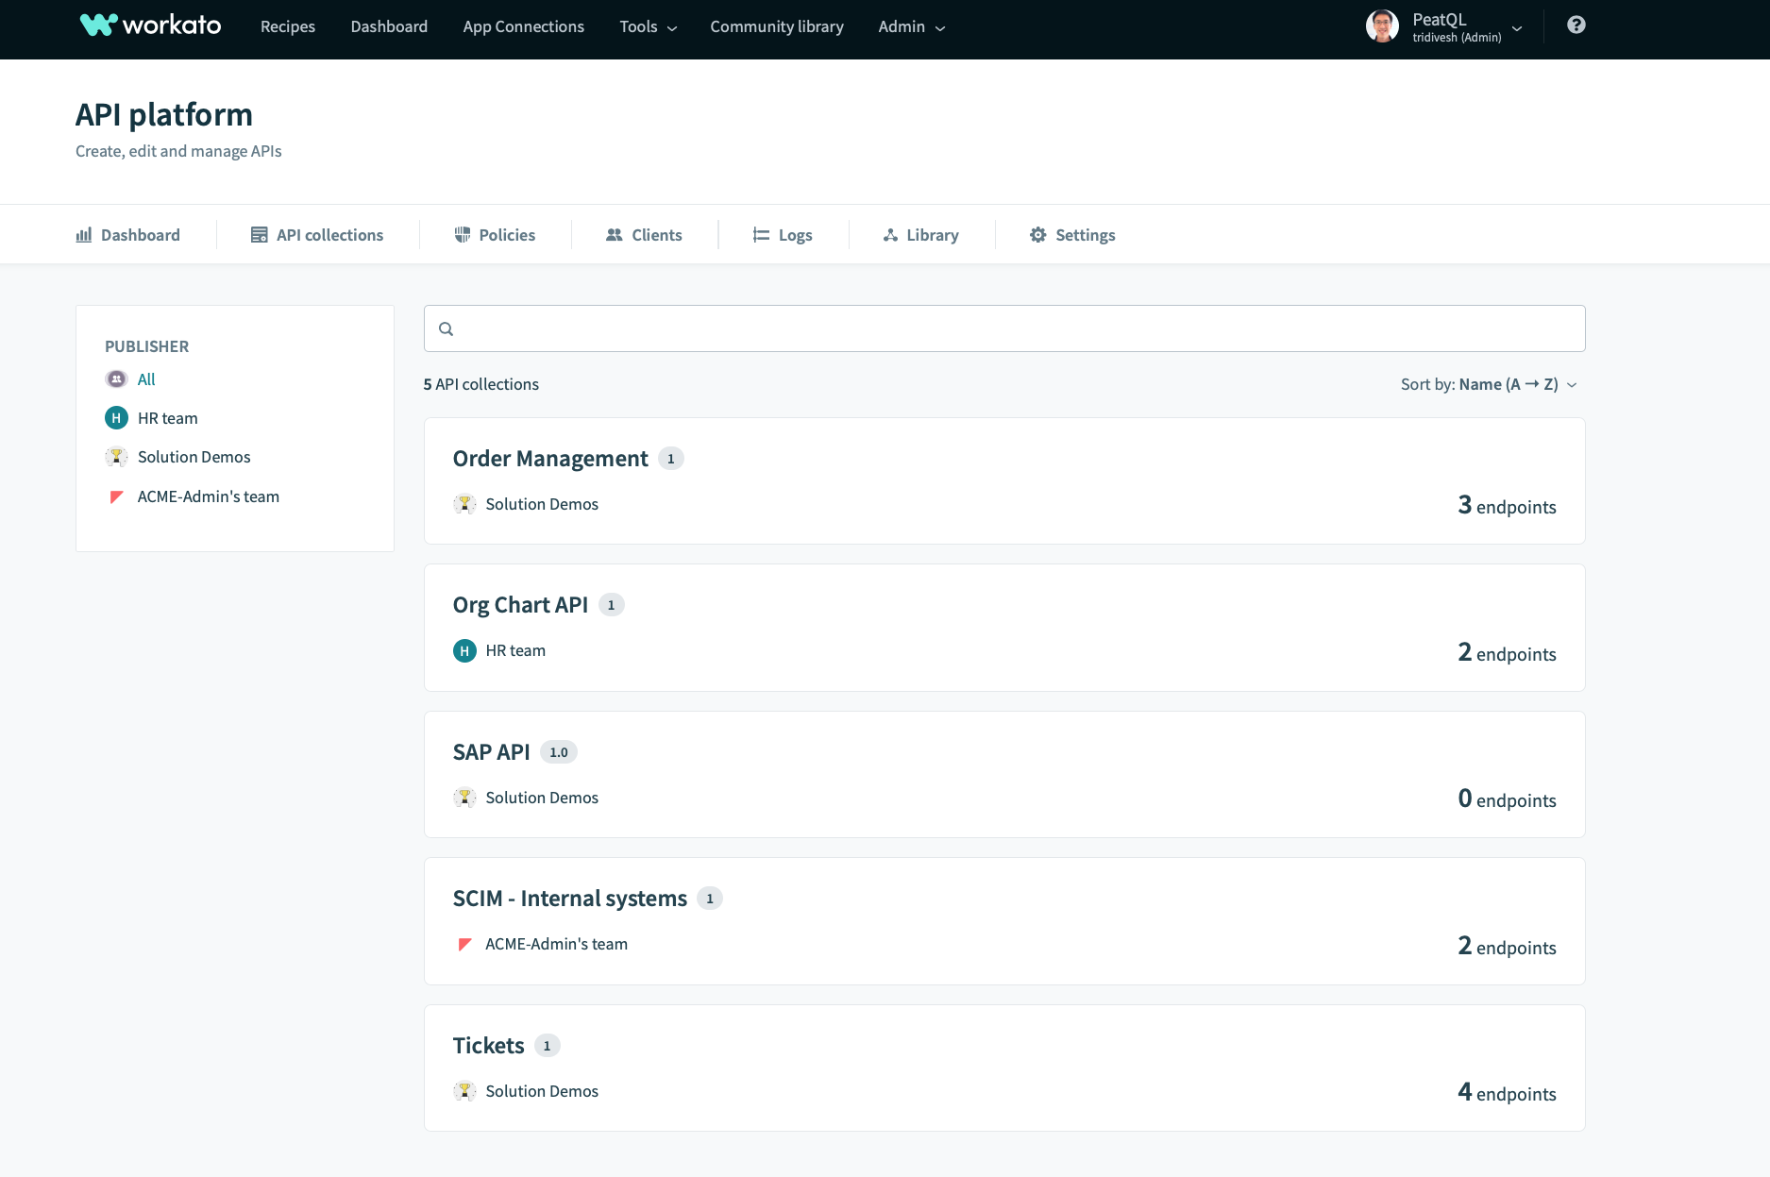Click trophy icon on SAP API card
The height and width of the screenshot is (1177, 1770).
[464, 798]
